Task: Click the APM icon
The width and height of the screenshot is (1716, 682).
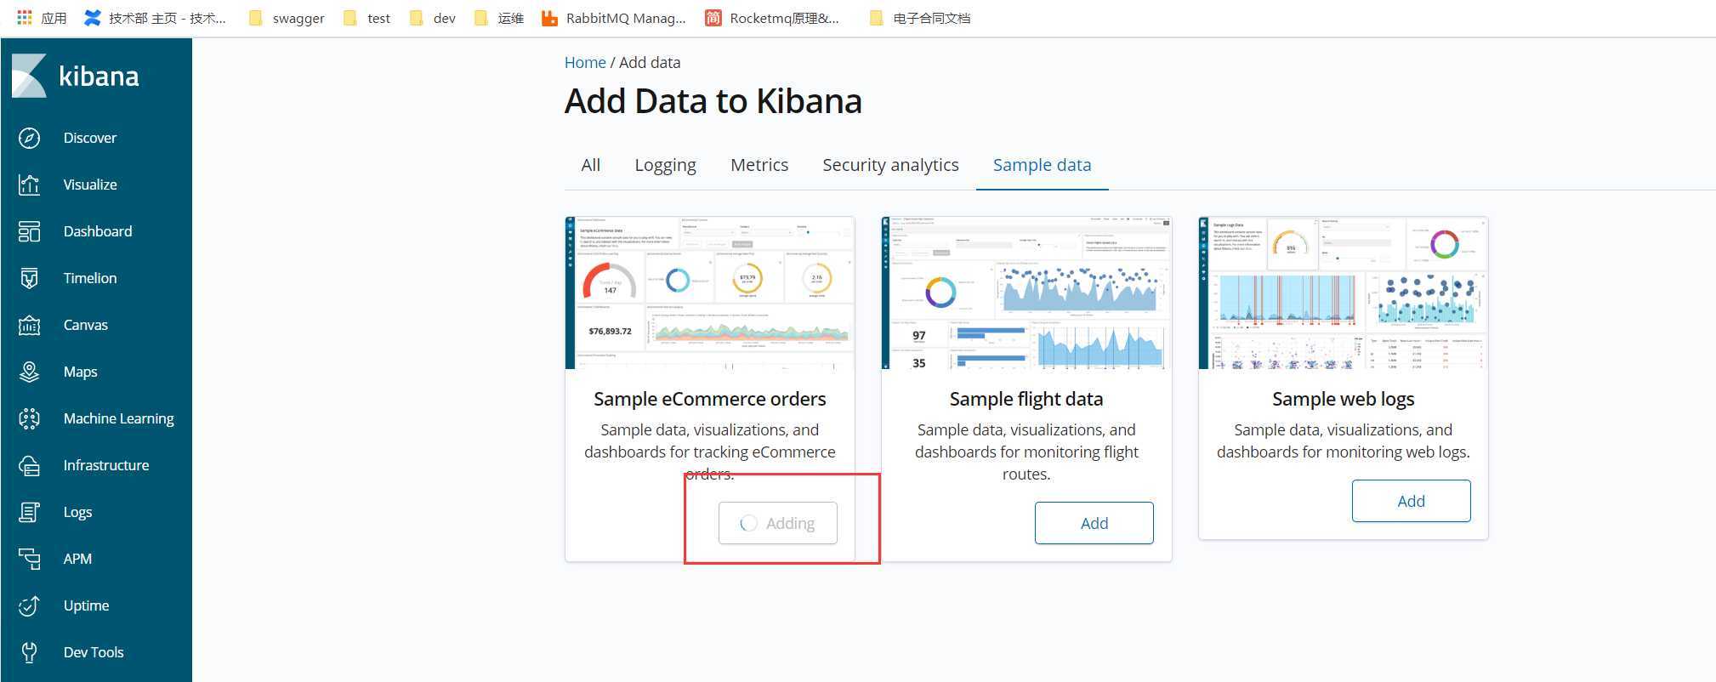Action: pyautogui.click(x=30, y=559)
